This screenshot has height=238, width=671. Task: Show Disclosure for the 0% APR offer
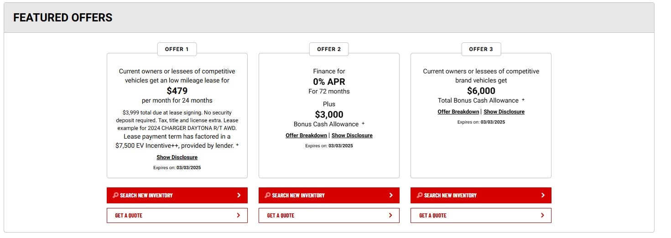pos(352,135)
